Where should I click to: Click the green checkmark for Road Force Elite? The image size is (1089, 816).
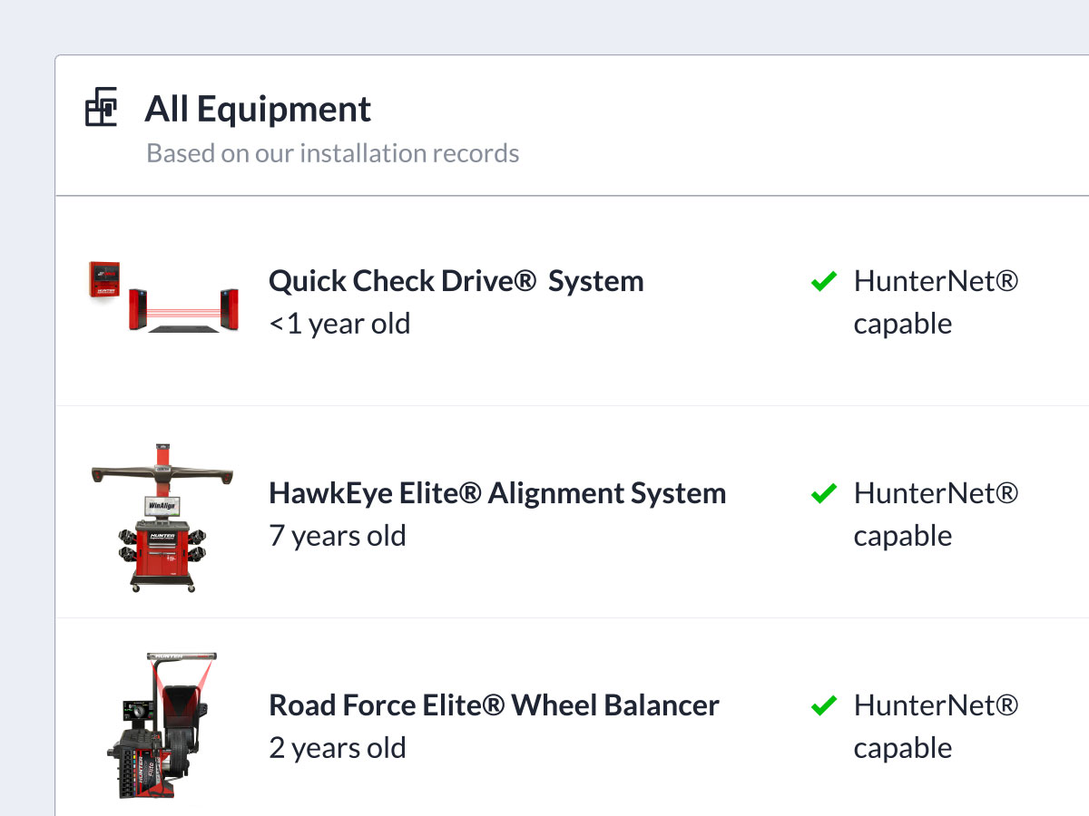click(x=823, y=706)
